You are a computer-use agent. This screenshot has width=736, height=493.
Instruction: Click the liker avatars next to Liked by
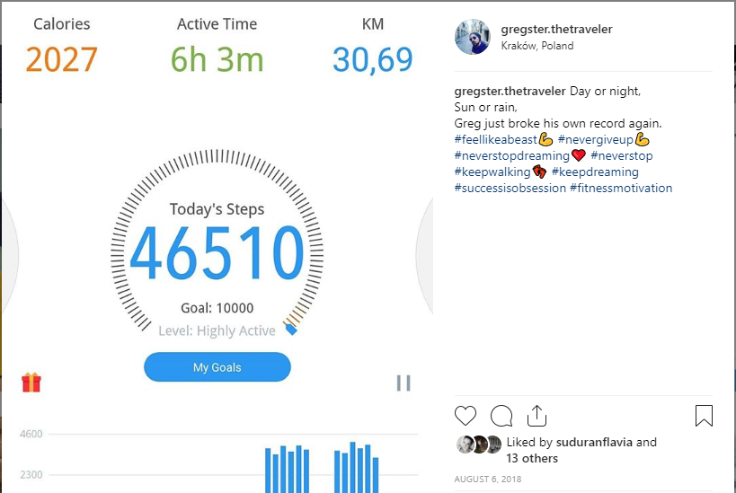(479, 445)
